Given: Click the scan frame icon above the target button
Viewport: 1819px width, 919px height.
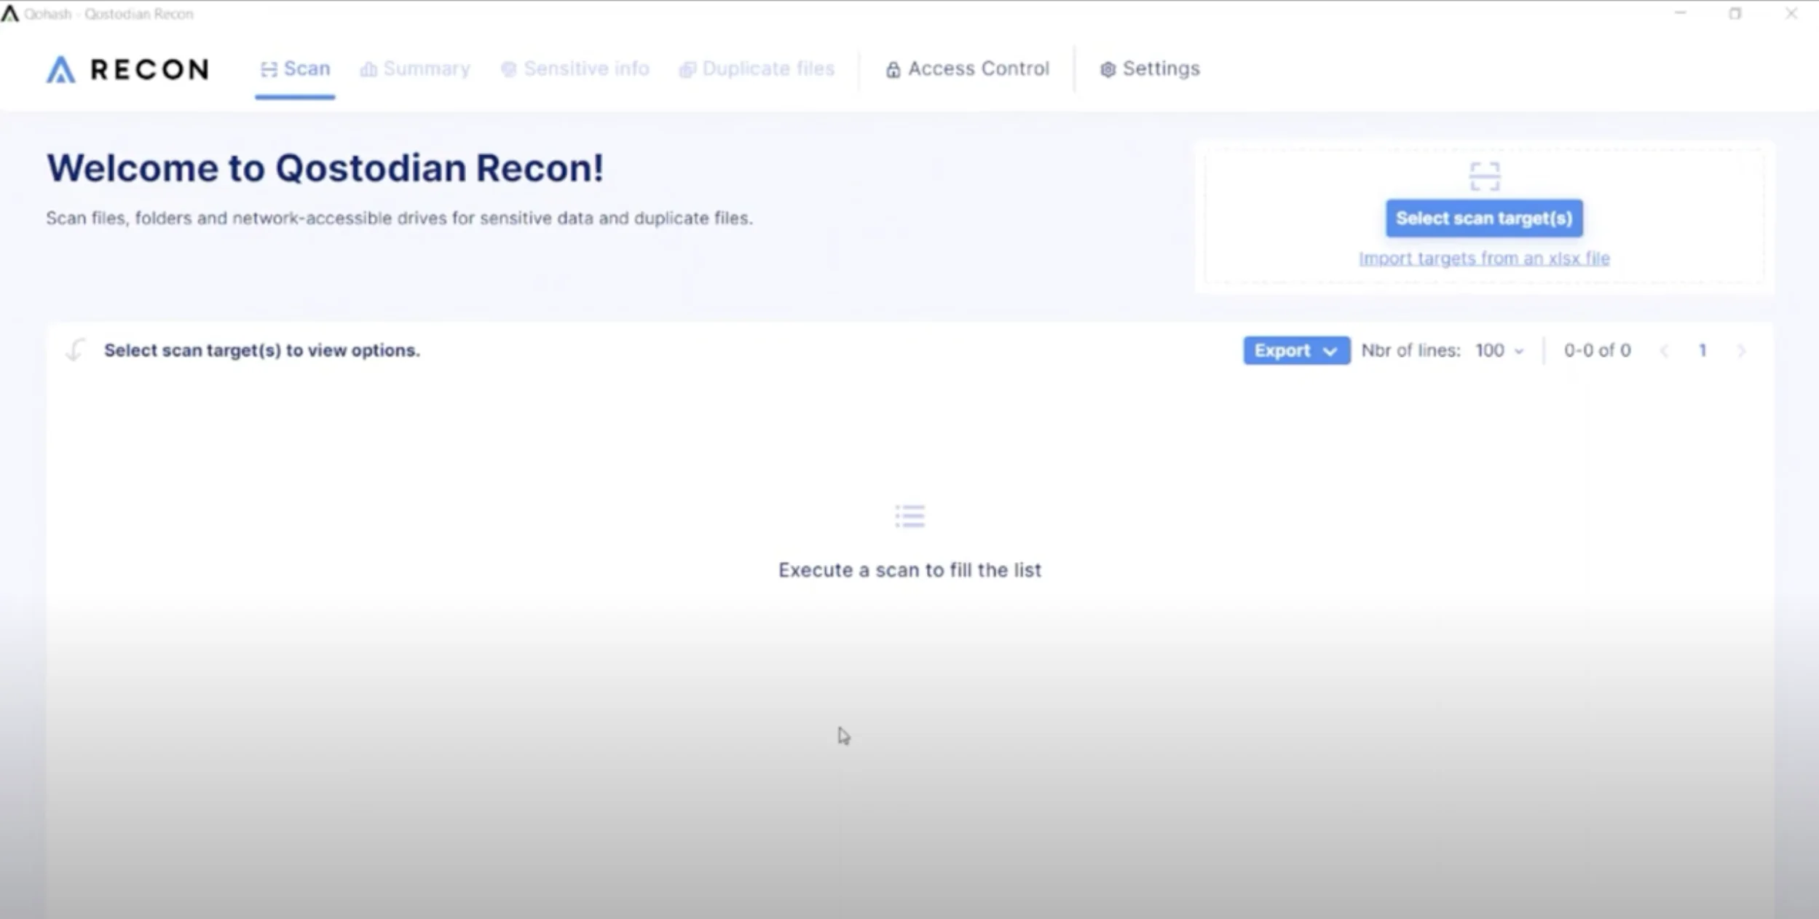Looking at the screenshot, I should point(1484,176).
